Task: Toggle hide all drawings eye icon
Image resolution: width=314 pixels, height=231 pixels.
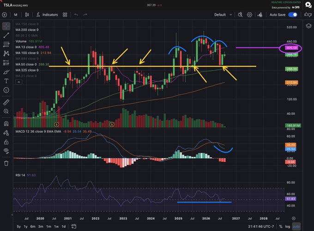Action: tap(6, 151)
